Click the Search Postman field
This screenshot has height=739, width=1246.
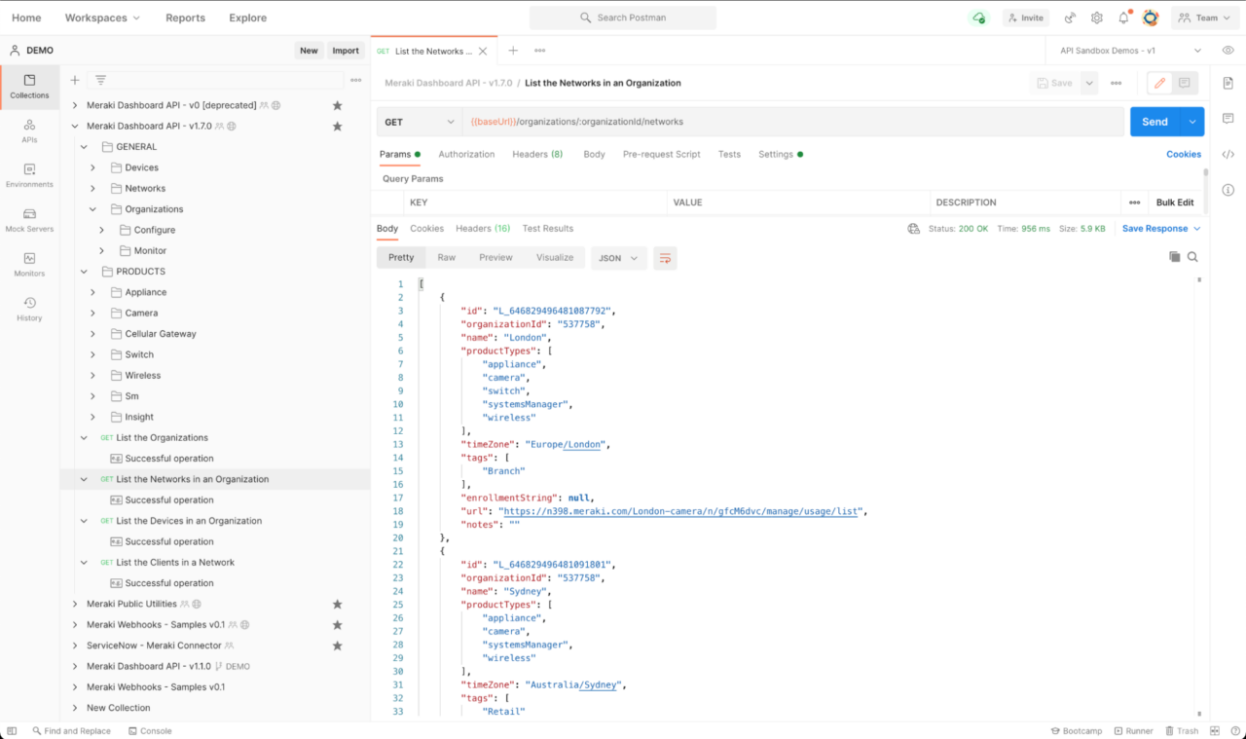pyautogui.click(x=622, y=17)
